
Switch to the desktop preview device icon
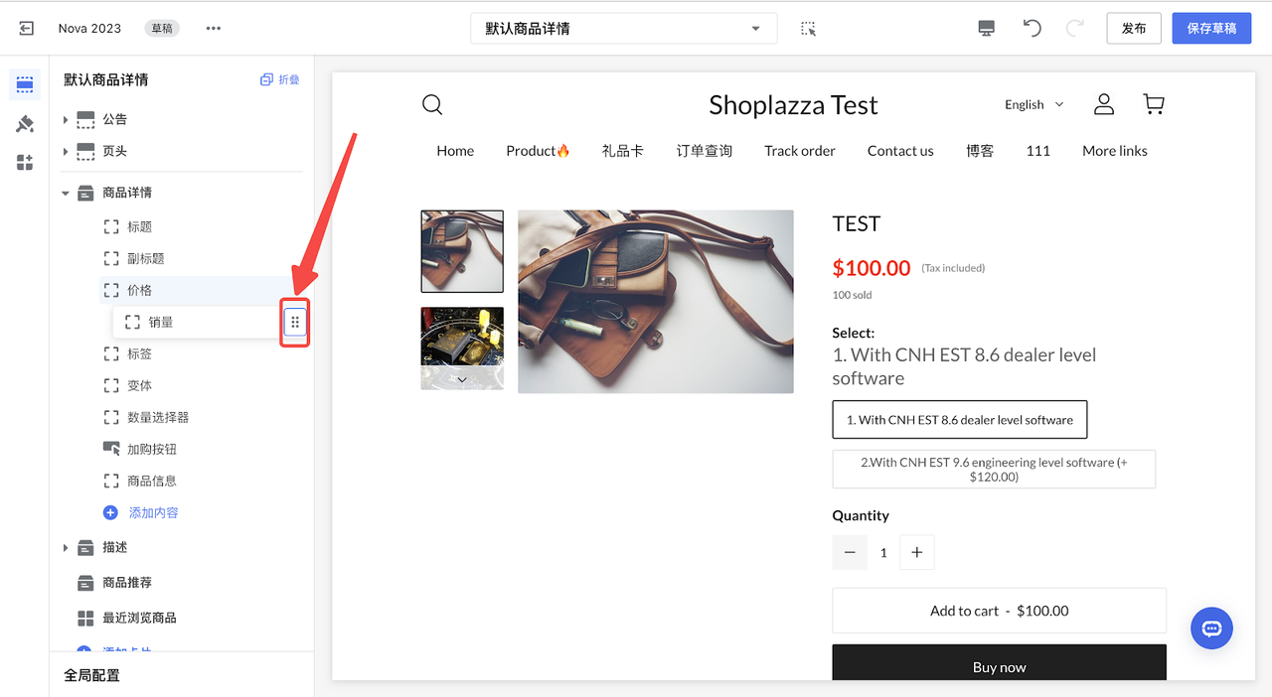click(x=986, y=28)
